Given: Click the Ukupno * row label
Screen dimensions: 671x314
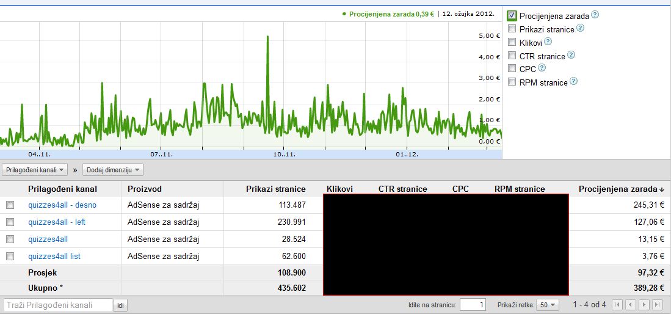Looking at the screenshot, I should point(45,288).
